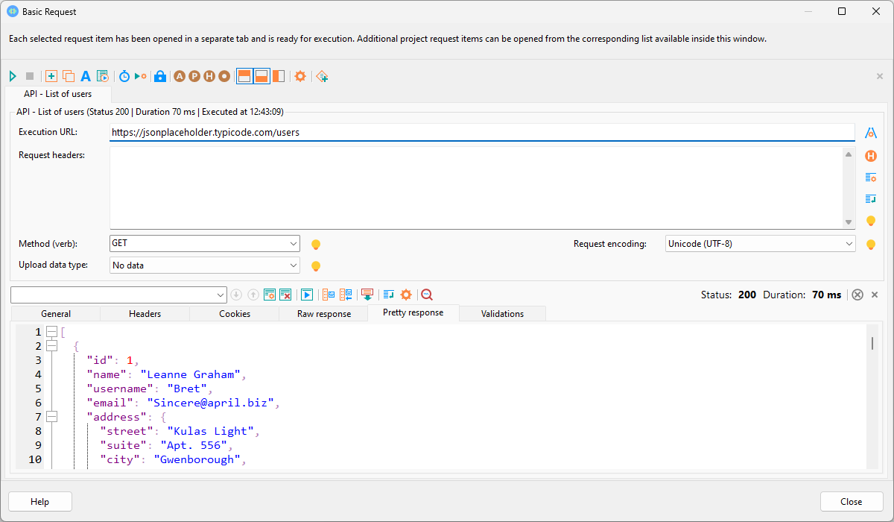Collapse the object at line 2
This screenshot has width=894, height=522.
coord(51,346)
